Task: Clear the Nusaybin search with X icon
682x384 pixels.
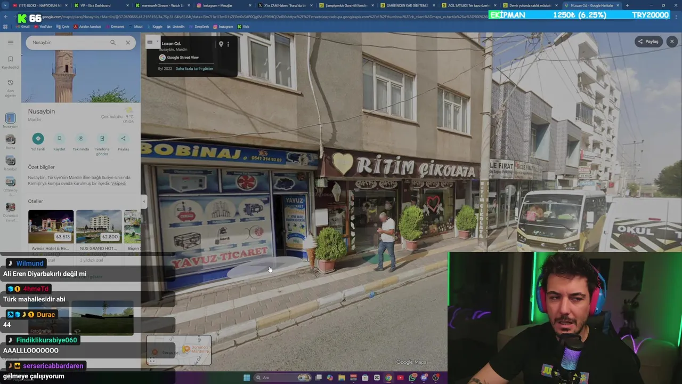Action: click(x=128, y=42)
